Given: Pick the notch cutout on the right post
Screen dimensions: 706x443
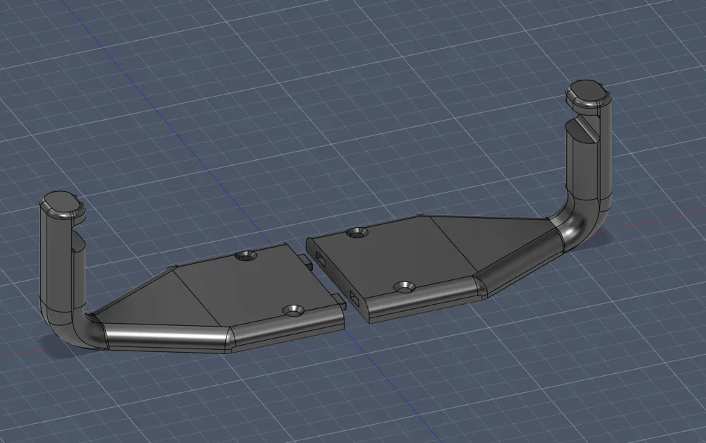Looking at the screenshot, I should (584, 128).
